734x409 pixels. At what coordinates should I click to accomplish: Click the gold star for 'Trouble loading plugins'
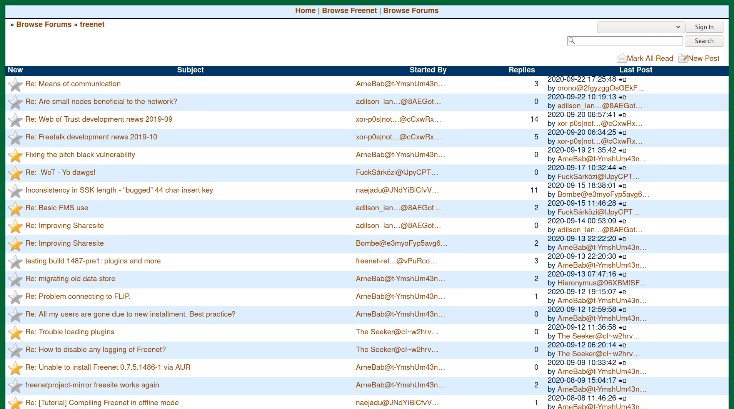(15, 333)
